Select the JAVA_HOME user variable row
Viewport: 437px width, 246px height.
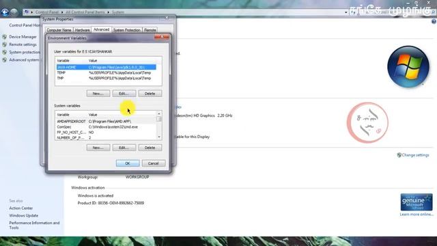coord(107,67)
